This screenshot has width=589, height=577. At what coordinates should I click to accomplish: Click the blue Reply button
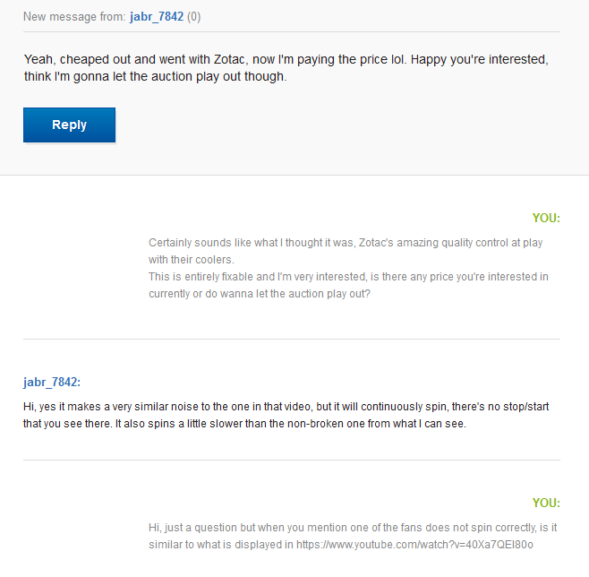69,125
